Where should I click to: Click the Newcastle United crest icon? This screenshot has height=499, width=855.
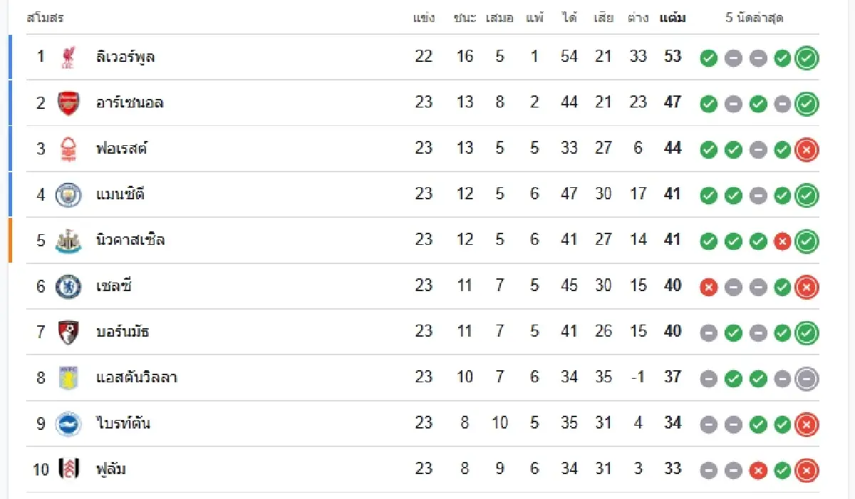(68, 241)
